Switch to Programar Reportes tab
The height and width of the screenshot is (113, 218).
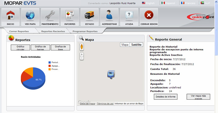(x=85, y=31)
